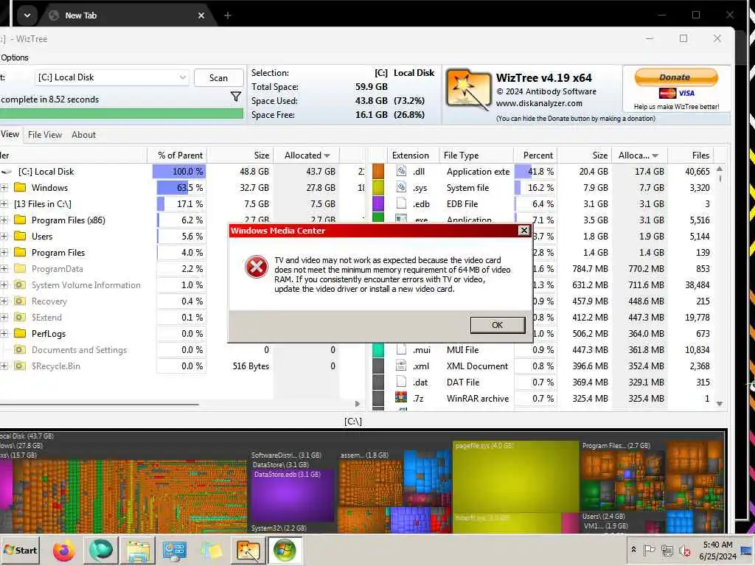The height and width of the screenshot is (566, 755).
Task: Close the New Tab browser tab
Action: (x=201, y=15)
